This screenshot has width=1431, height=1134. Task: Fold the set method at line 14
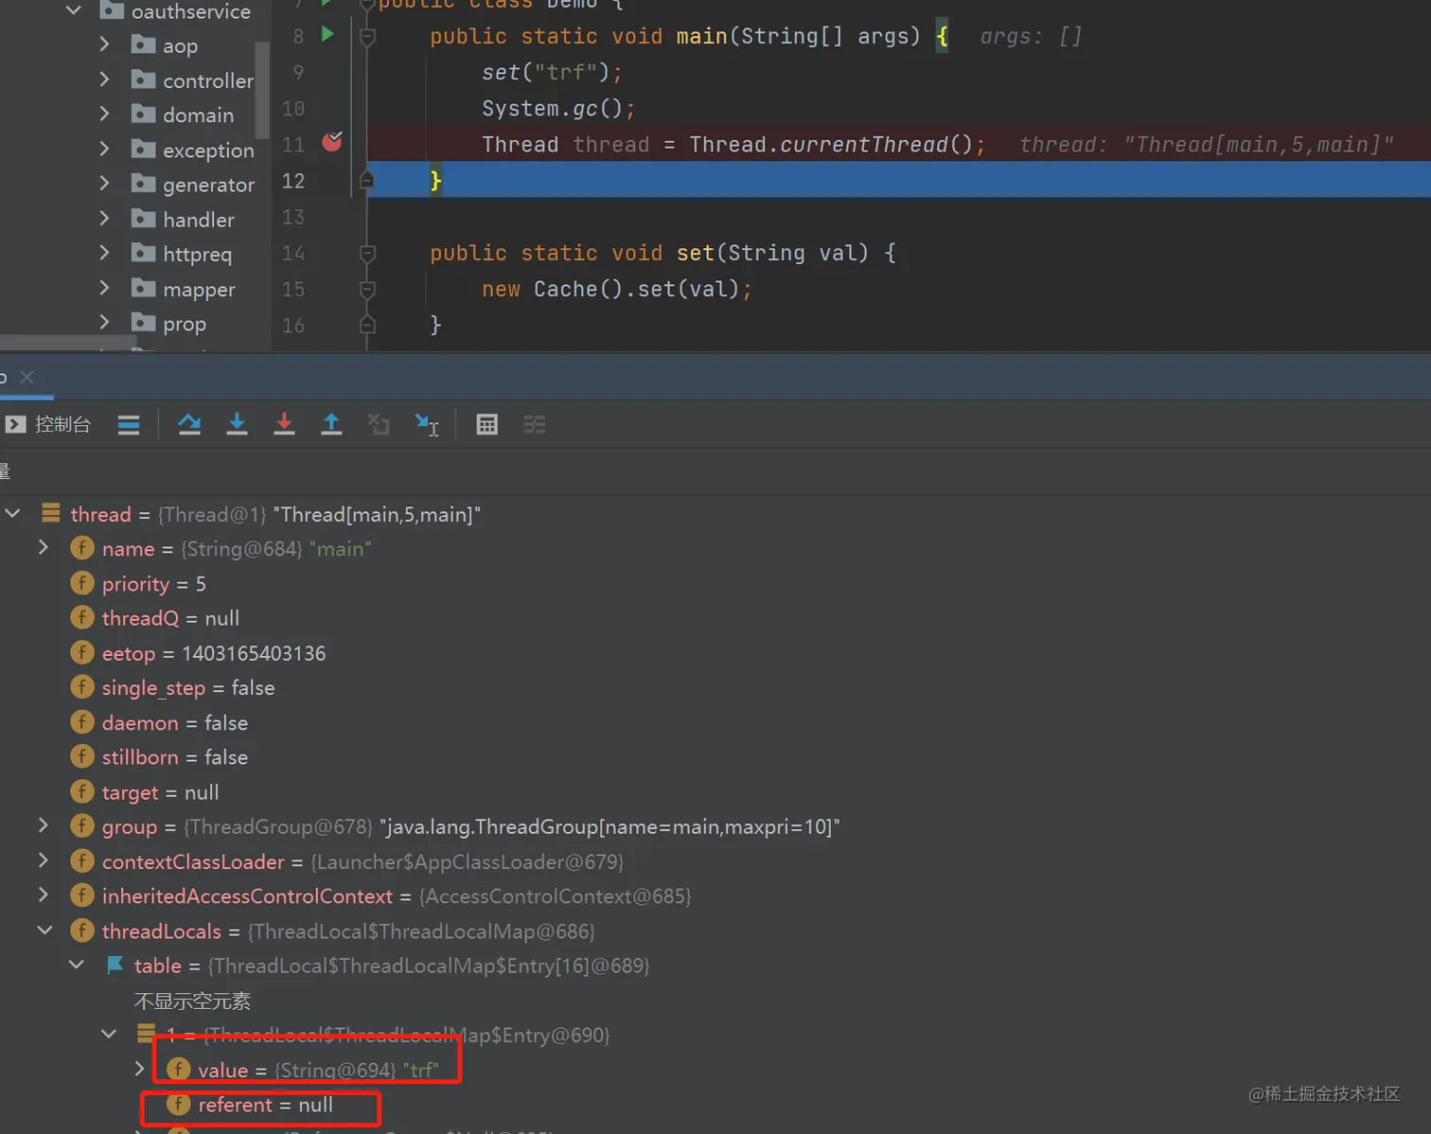point(367,254)
